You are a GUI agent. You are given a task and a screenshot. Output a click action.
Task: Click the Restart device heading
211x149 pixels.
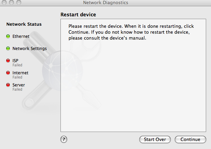[x=78, y=15]
